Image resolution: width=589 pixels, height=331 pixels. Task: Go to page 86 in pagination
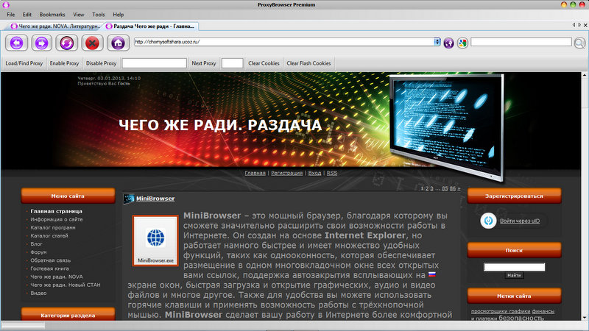click(x=453, y=188)
